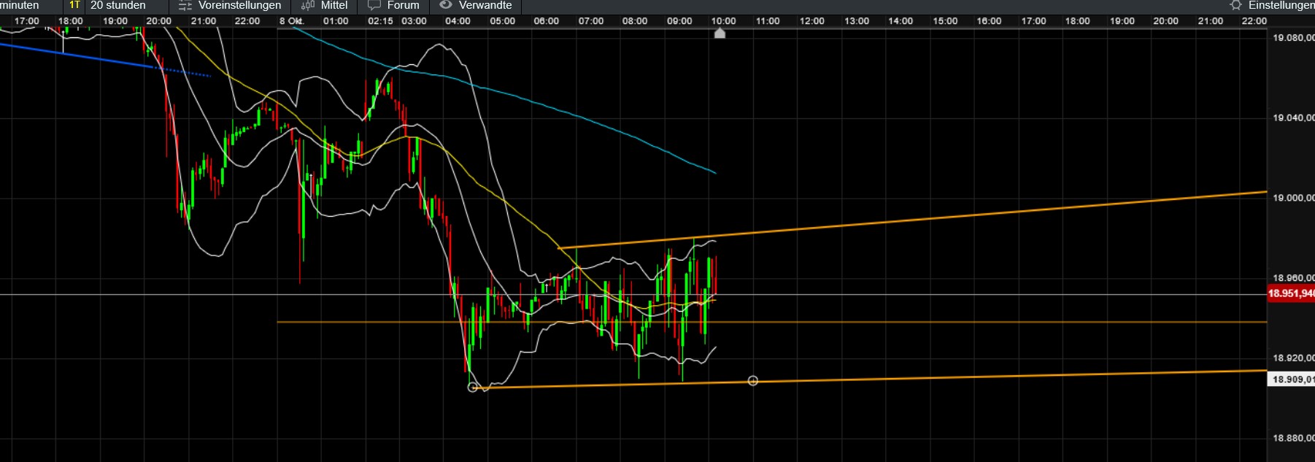
Task: Click the 19.080,00 price axis label
Action: [x=1293, y=37]
